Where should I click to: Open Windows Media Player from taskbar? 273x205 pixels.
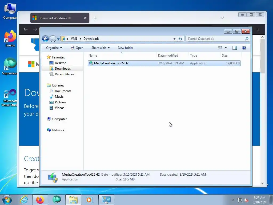click(x=90, y=200)
